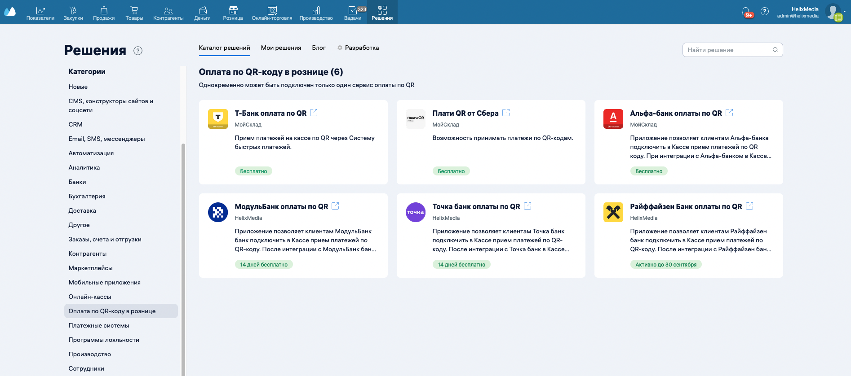Open Т-Банк оплата по QR title
The image size is (851, 376).
click(270, 113)
